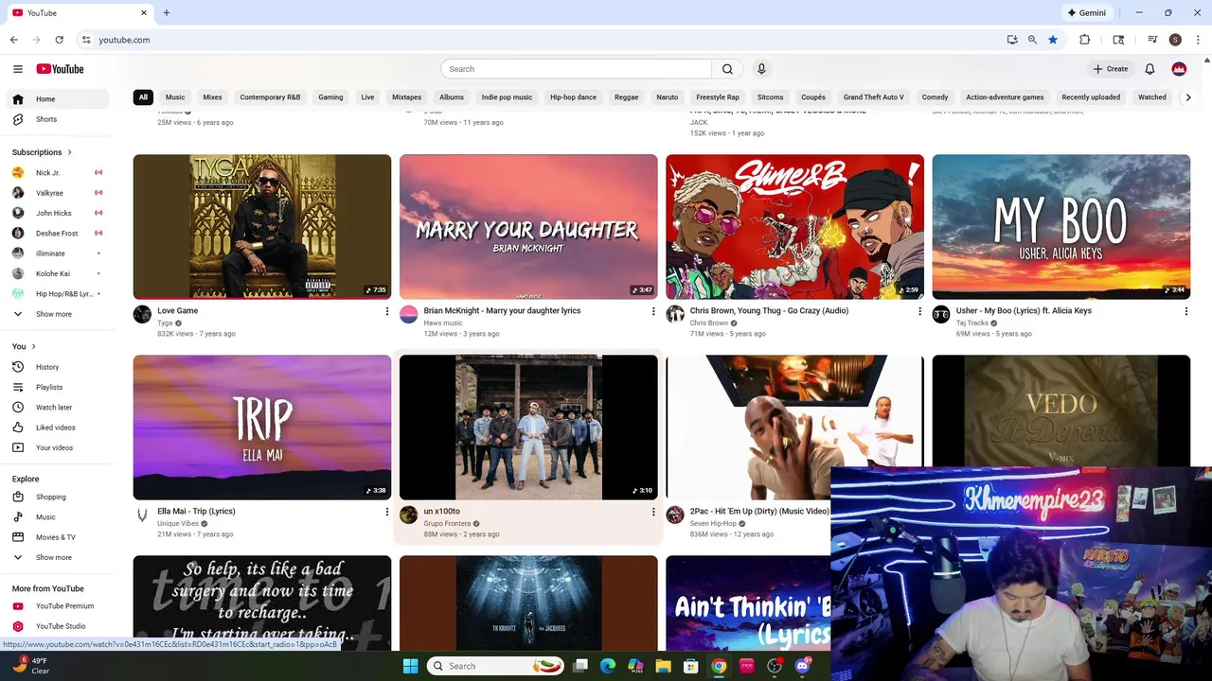Activate voice search microphone
This screenshot has height=681, width=1212.
(x=761, y=69)
